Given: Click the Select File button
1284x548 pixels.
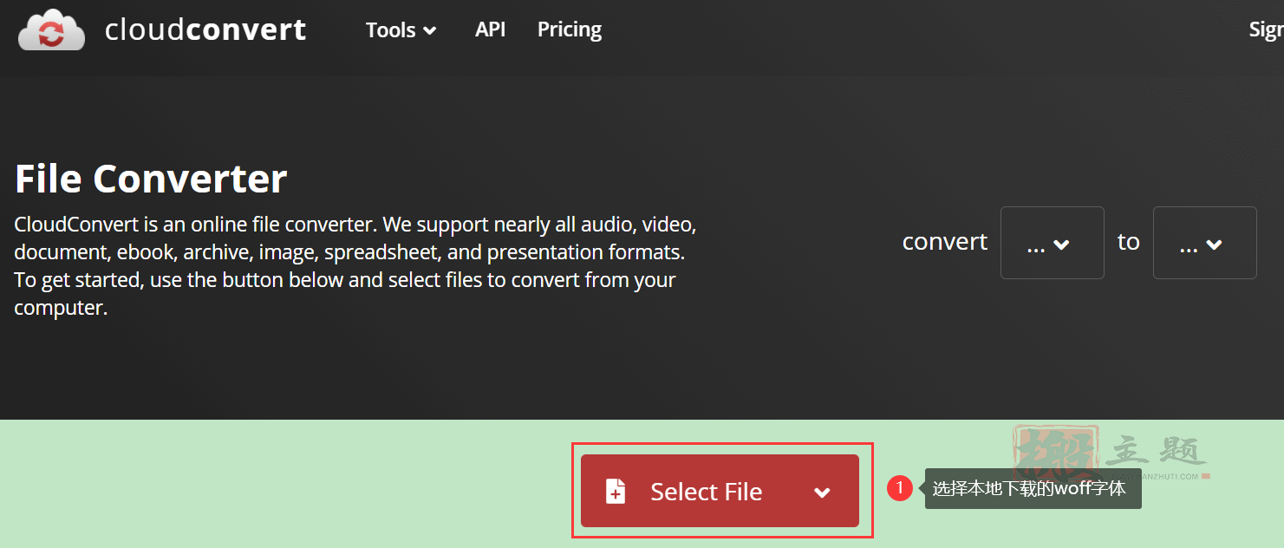Looking at the screenshot, I should click(x=720, y=491).
